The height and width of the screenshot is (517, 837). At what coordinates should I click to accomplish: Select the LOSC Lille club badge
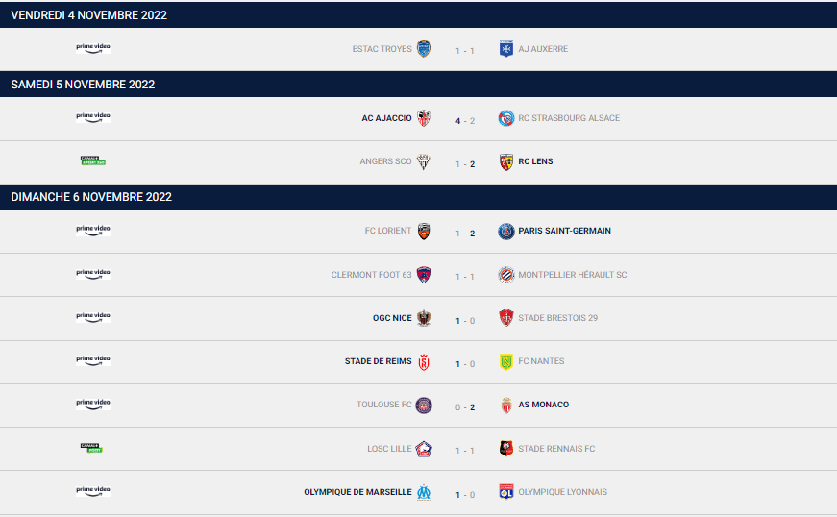(x=424, y=449)
